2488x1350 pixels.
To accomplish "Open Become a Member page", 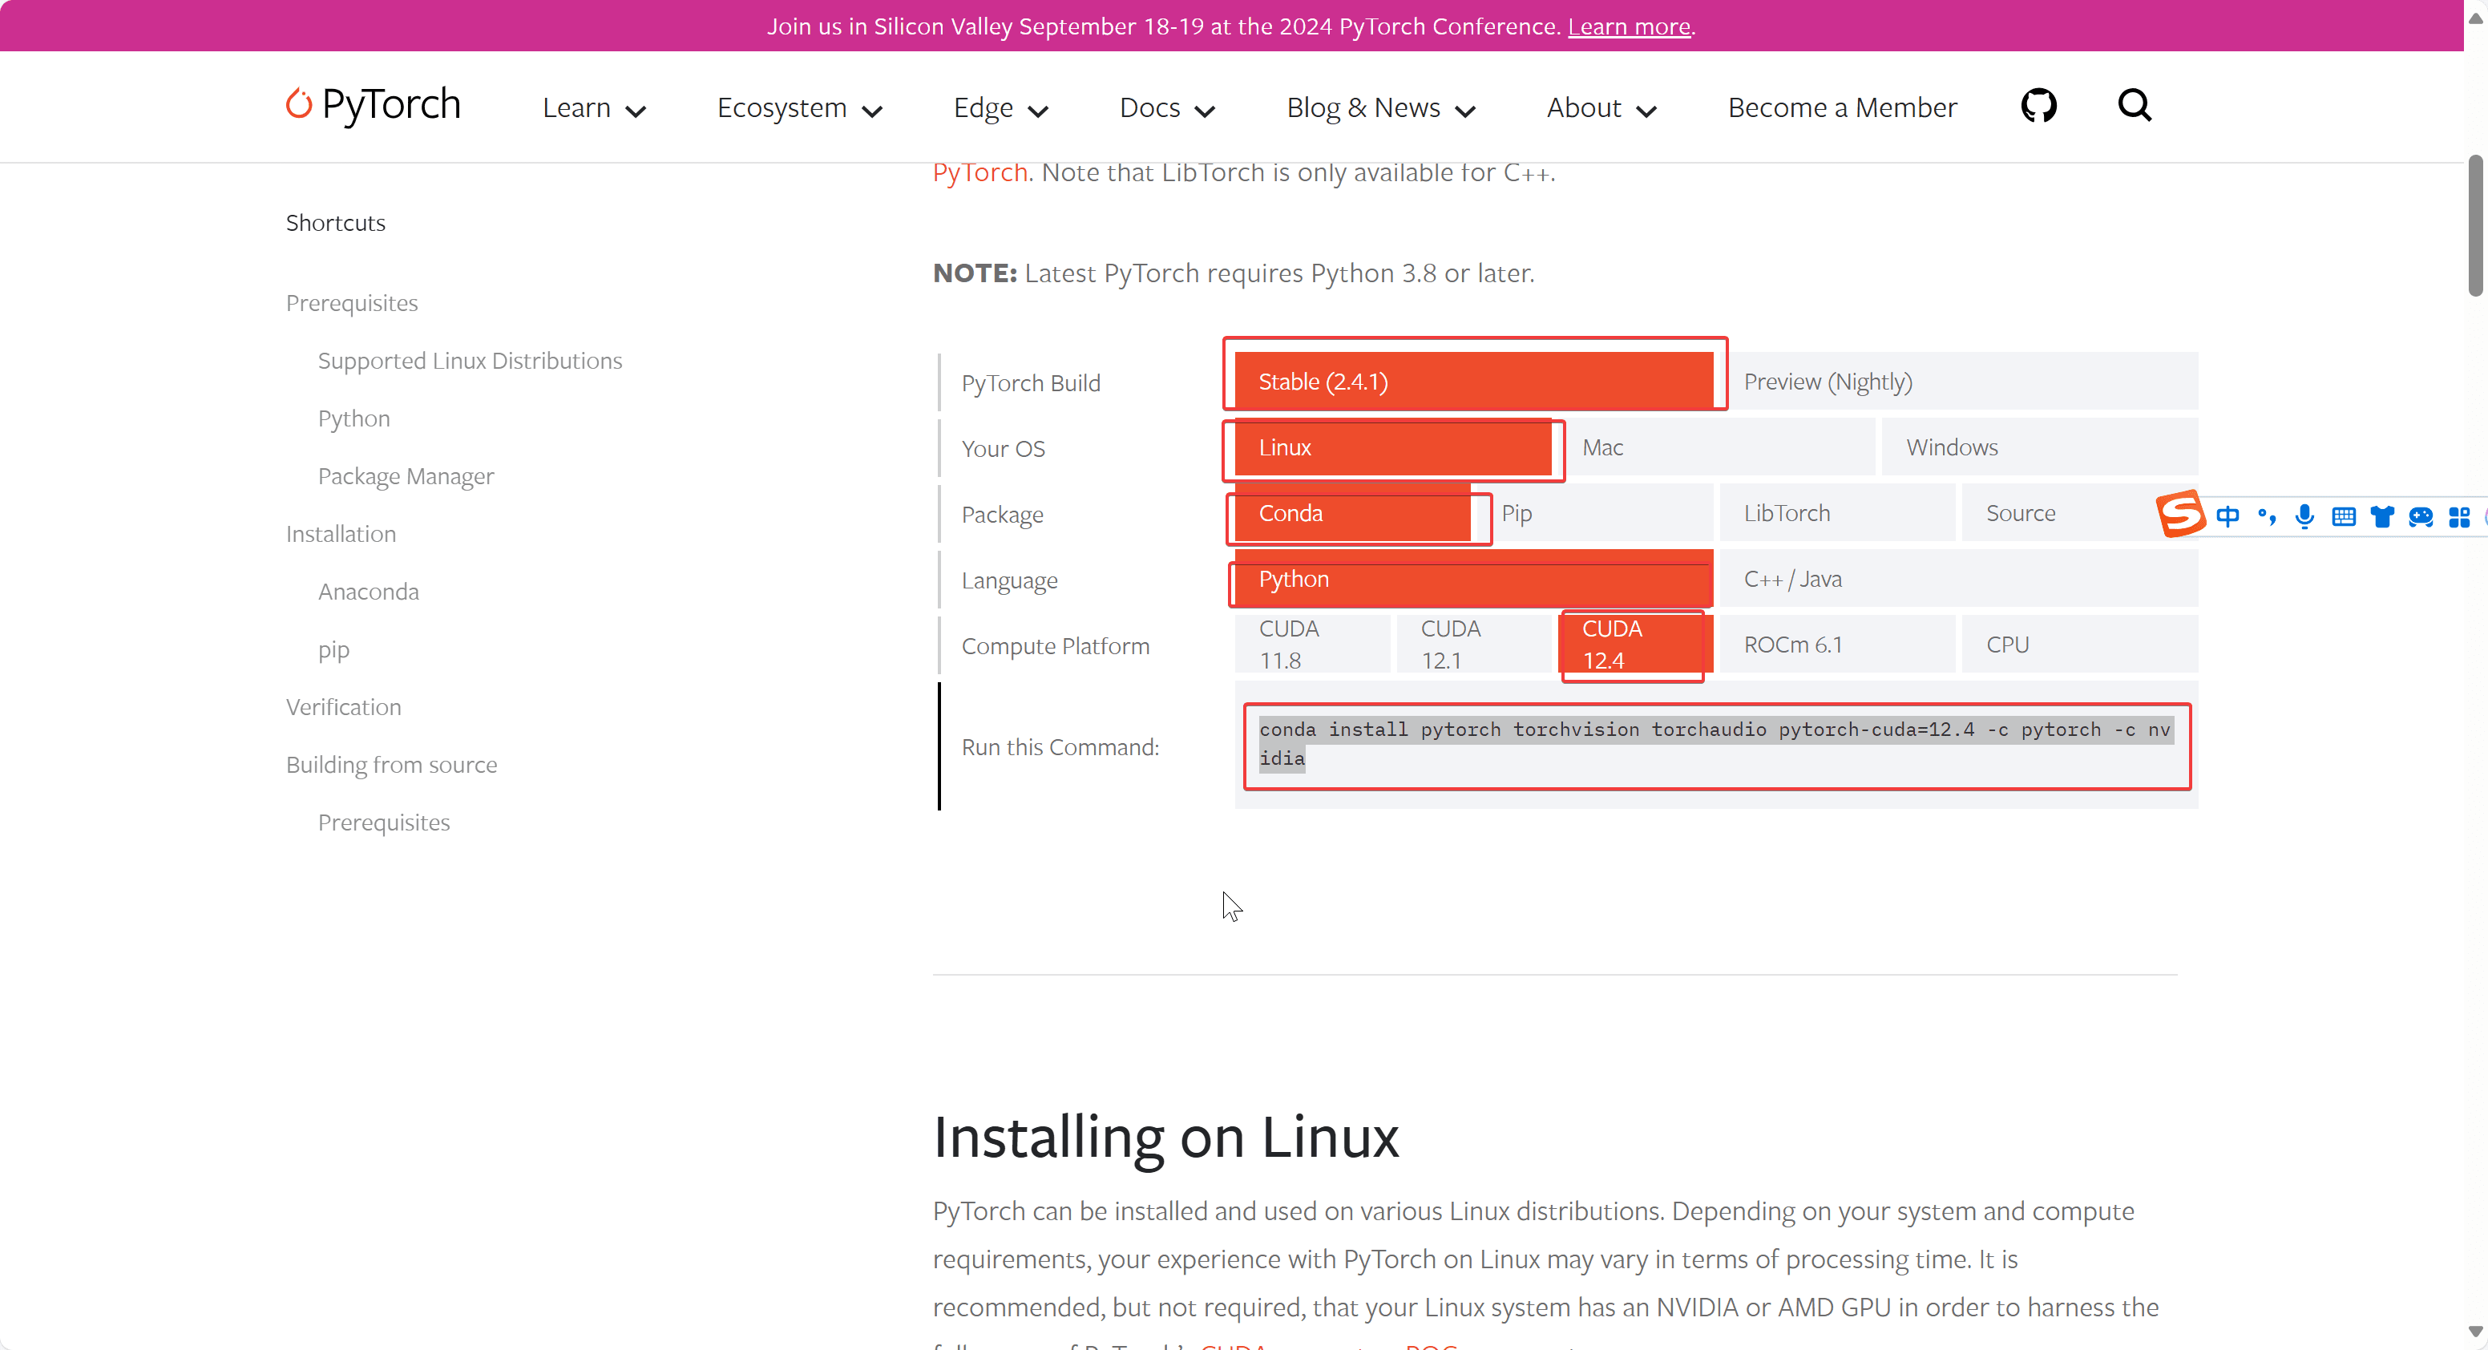I will [1842, 108].
